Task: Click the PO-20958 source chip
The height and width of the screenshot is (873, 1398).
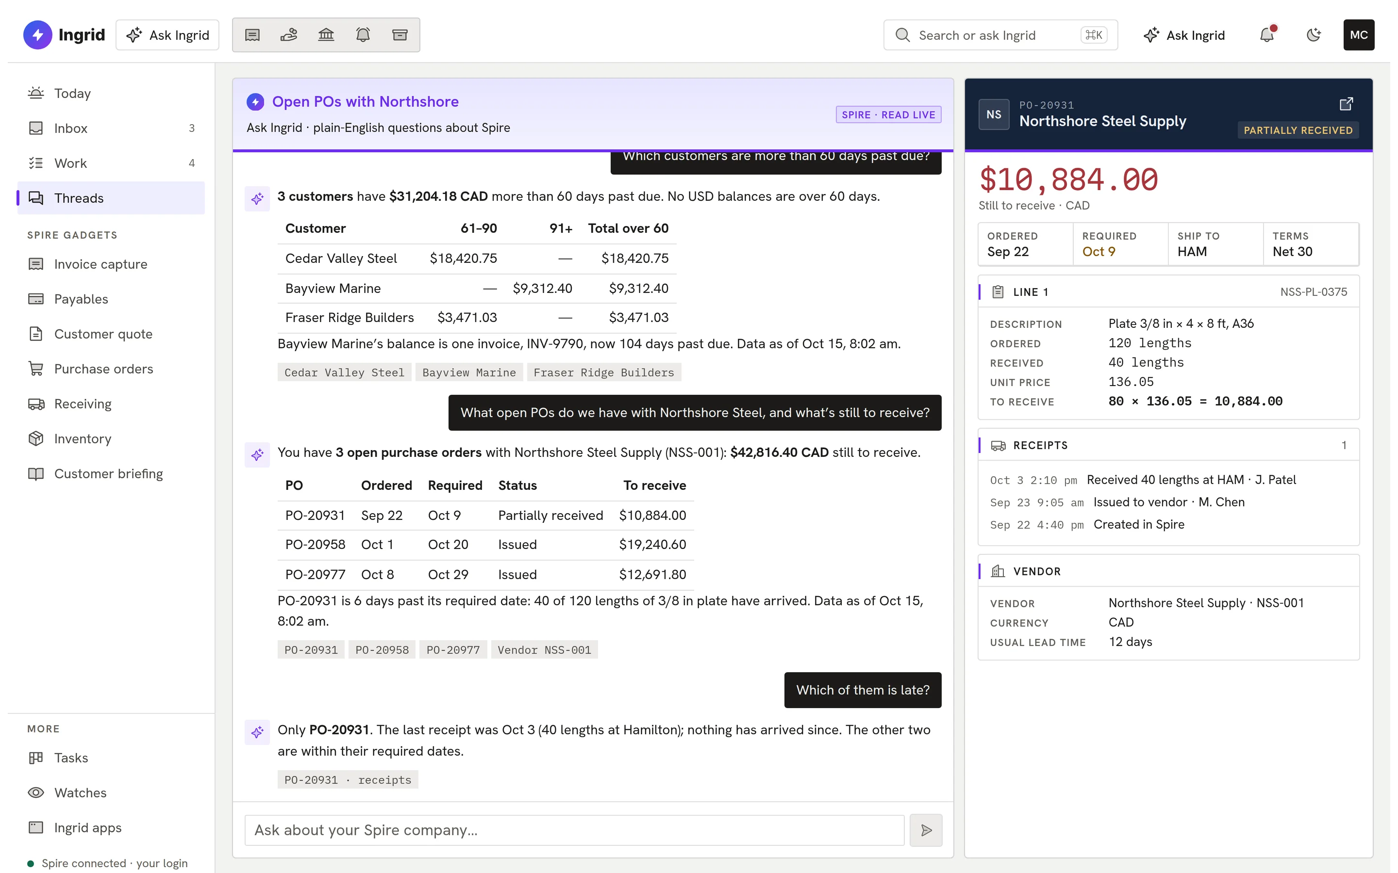Action: coord(382,649)
